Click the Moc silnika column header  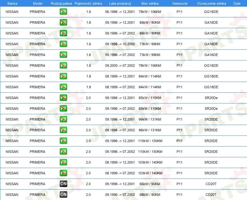pyautogui.click(x=150, y=3)
